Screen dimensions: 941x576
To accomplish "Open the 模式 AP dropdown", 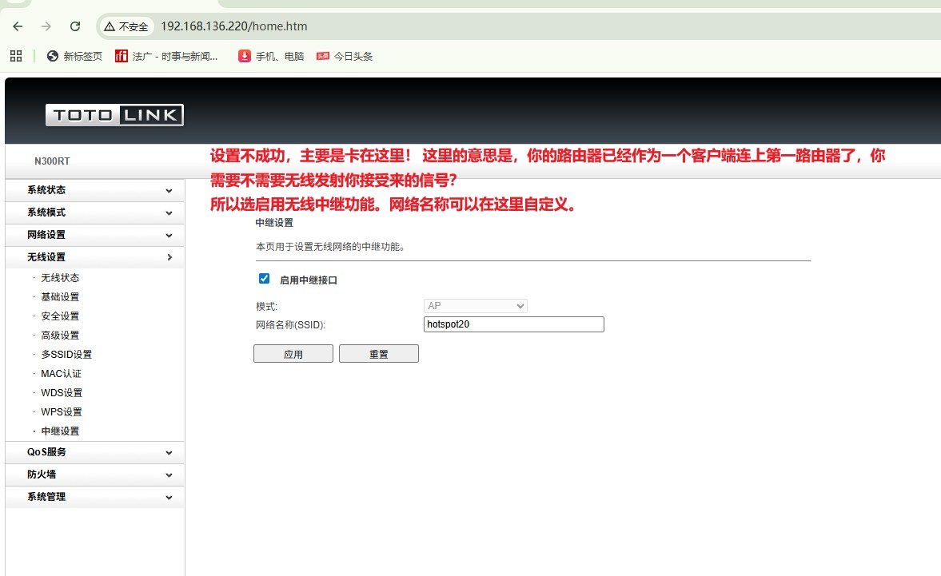I will (x=475, y=306).
